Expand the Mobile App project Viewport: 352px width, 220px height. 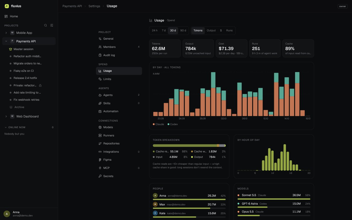(x=6, y=33)
